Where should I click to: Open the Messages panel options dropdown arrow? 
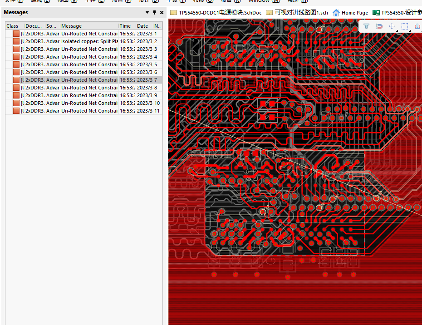pyautogui.click(x=147, y=12)
